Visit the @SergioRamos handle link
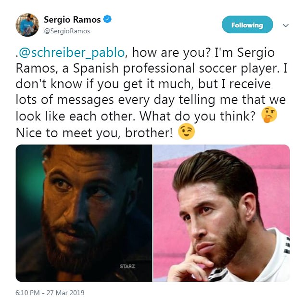Screen dimensions: 305x300 coord(67,31)
